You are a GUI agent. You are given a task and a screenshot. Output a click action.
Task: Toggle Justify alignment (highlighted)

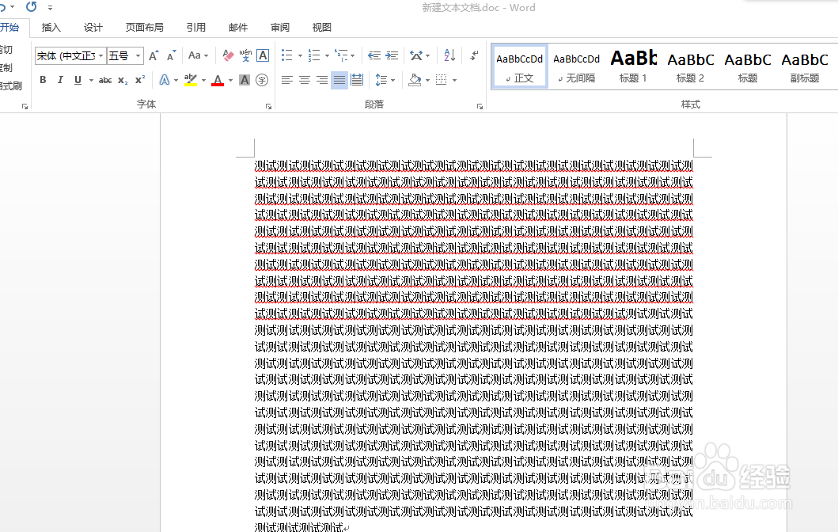(339, 80)
